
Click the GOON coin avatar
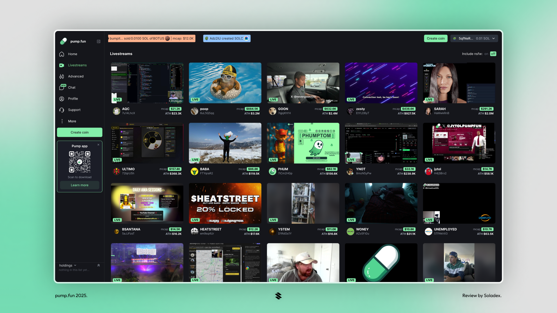click(272, 111)
